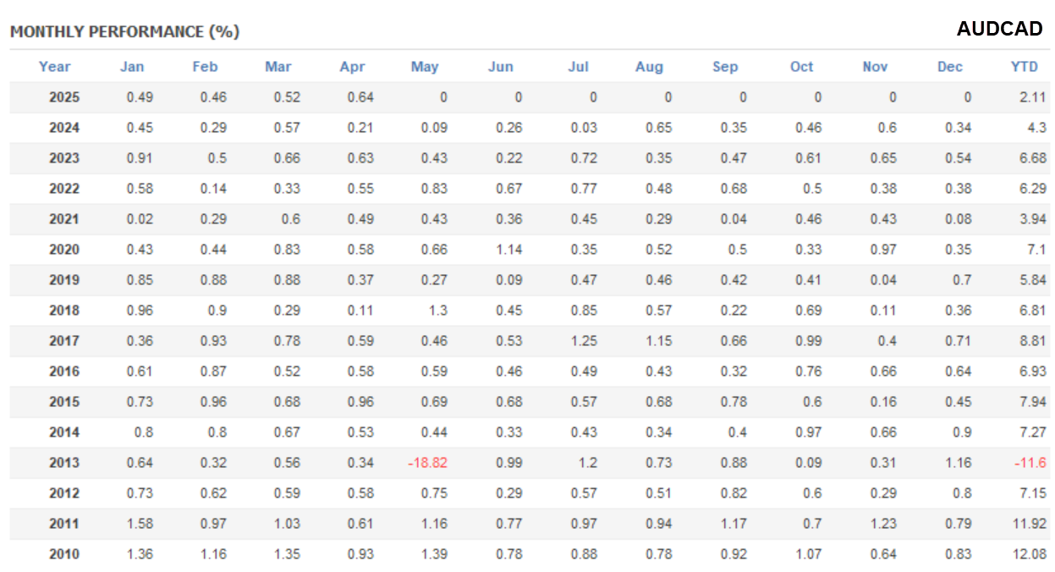This screenshot has height=572, width=1055.
Task: Click the Year column header
Action: 54,67
